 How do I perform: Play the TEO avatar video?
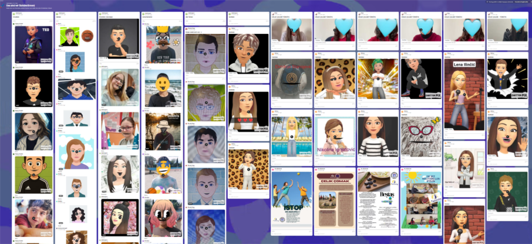[x=33, y=45]
